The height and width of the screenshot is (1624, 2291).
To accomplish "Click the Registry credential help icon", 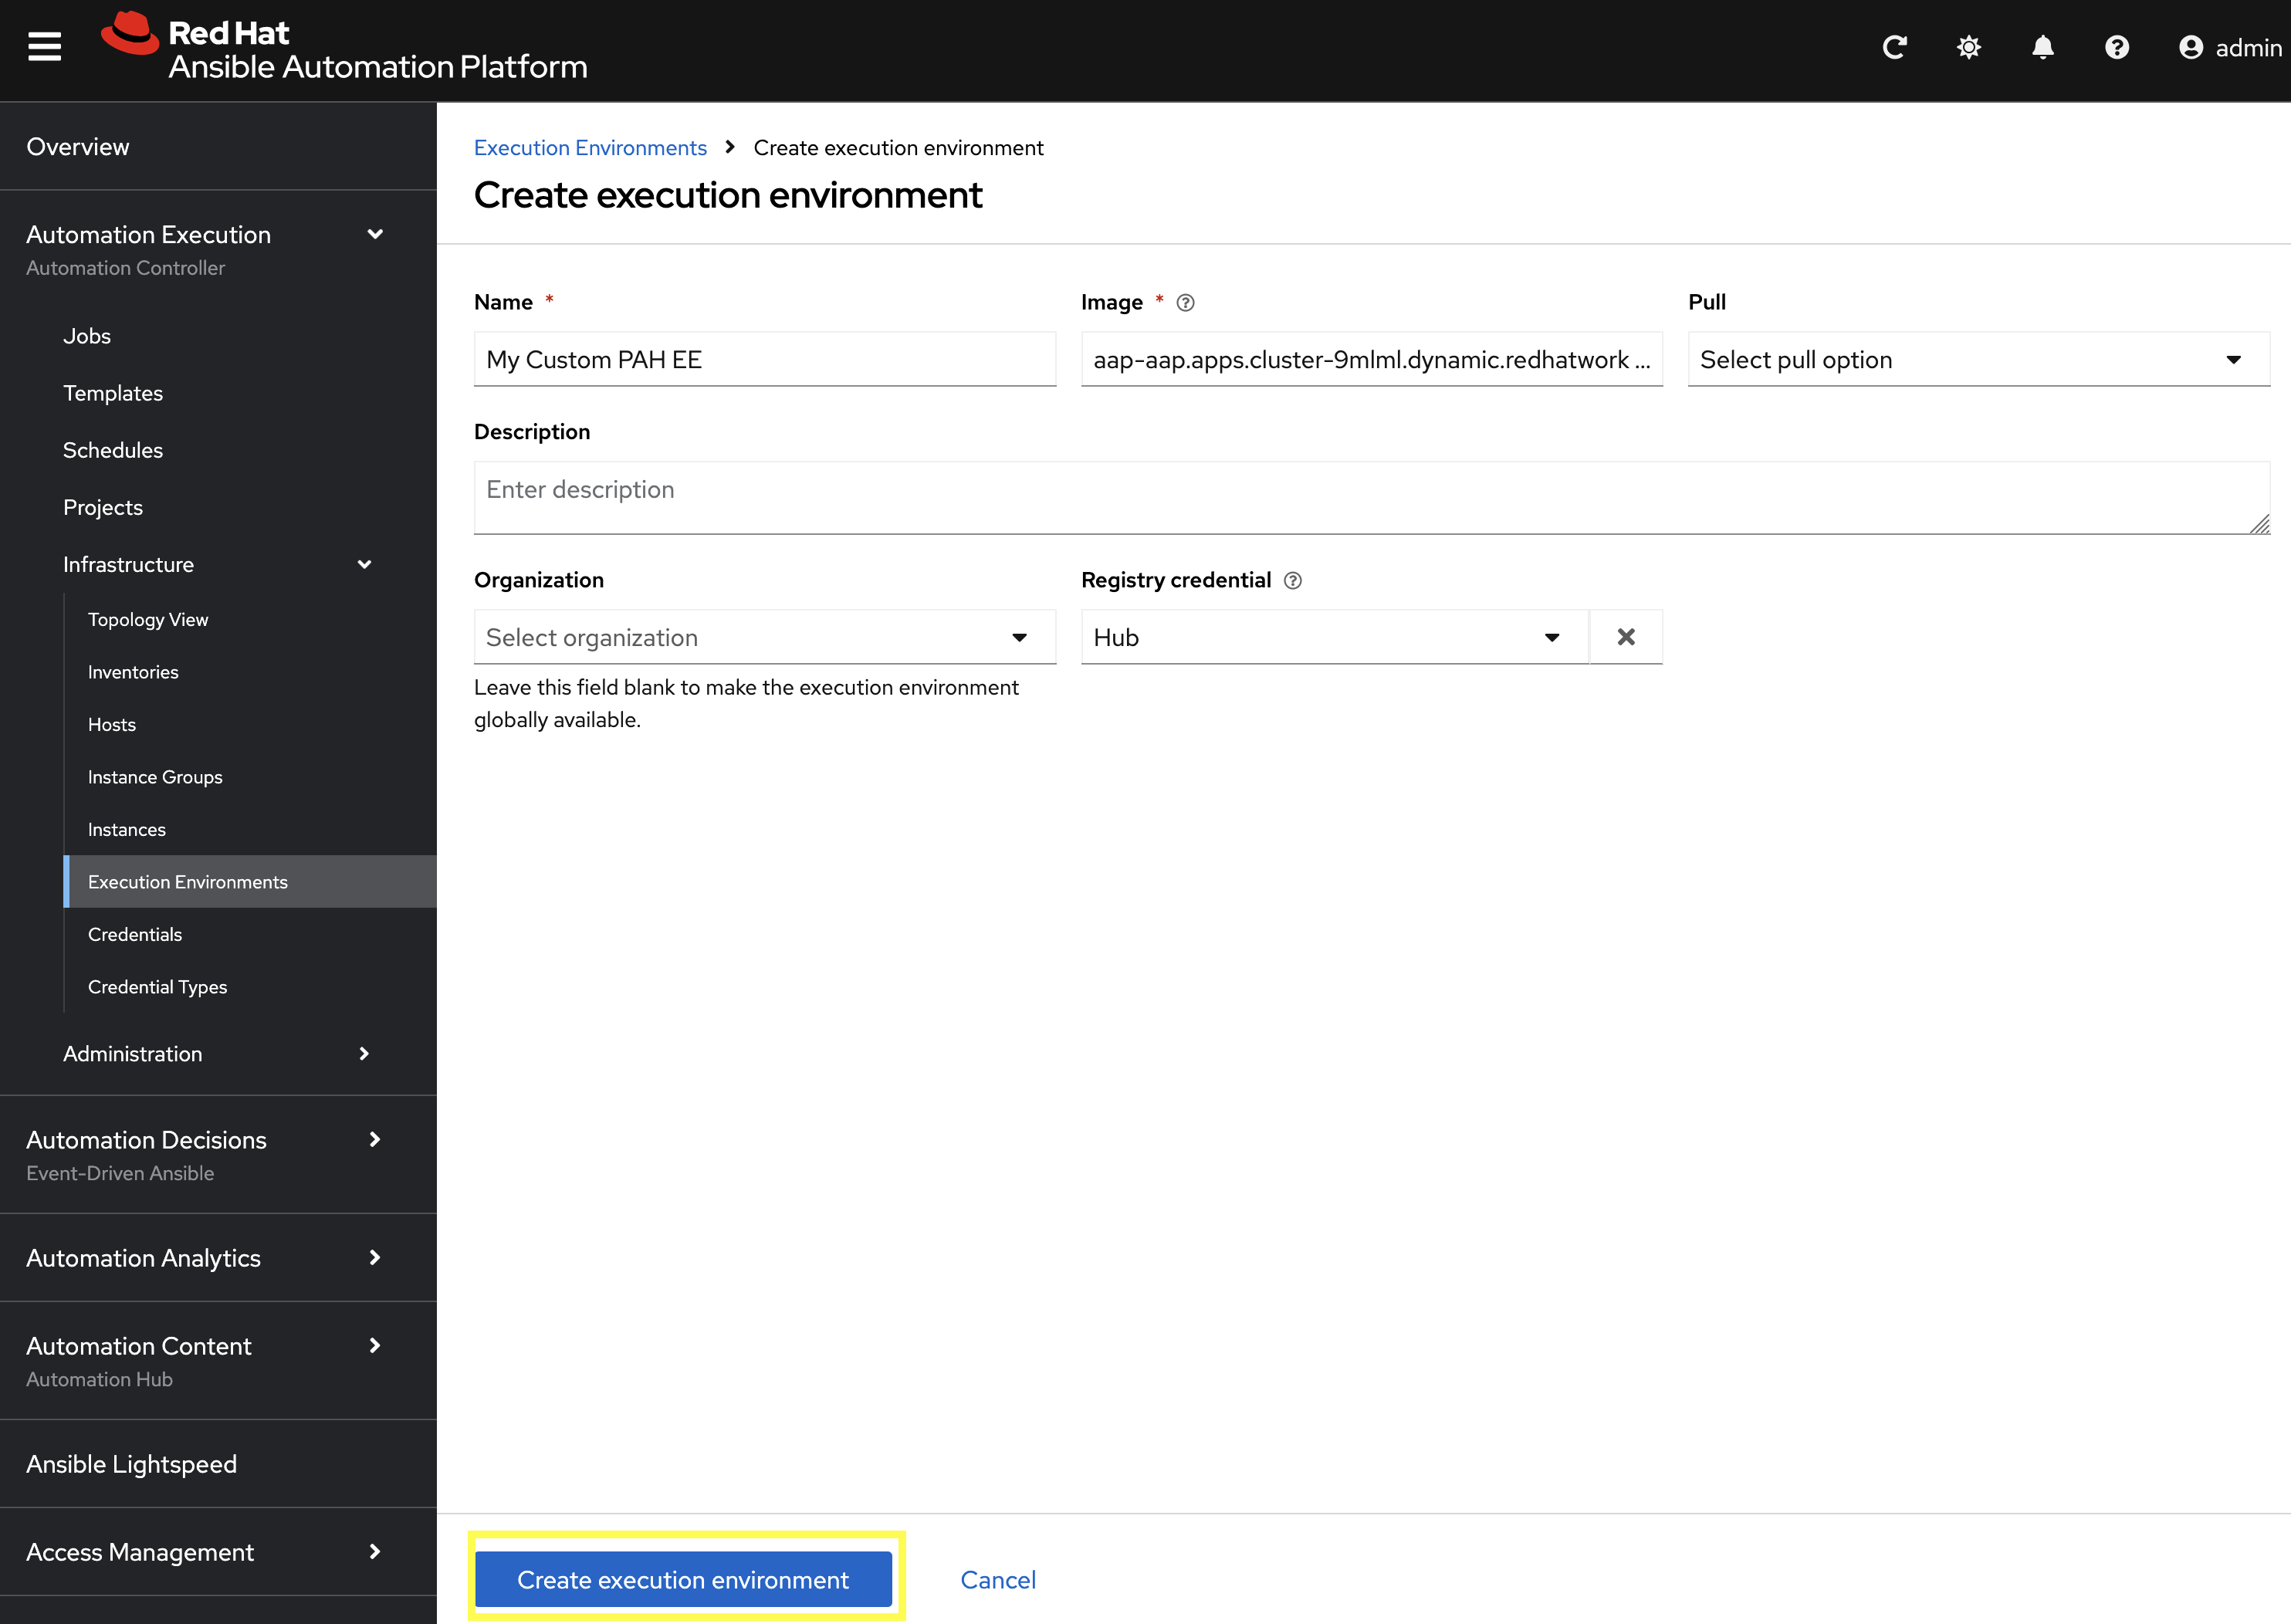I will pyautogui.click(x=1292, y=580).
